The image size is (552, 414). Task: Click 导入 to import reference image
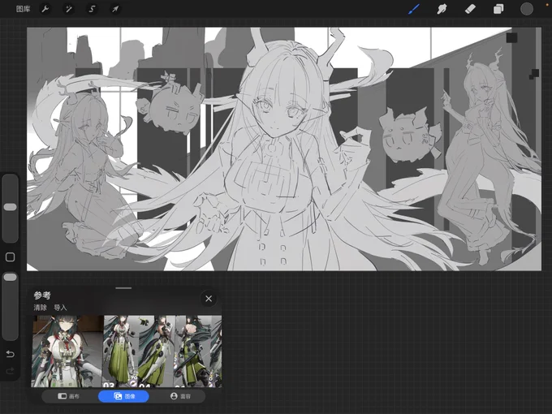click(x=60, y=308)
